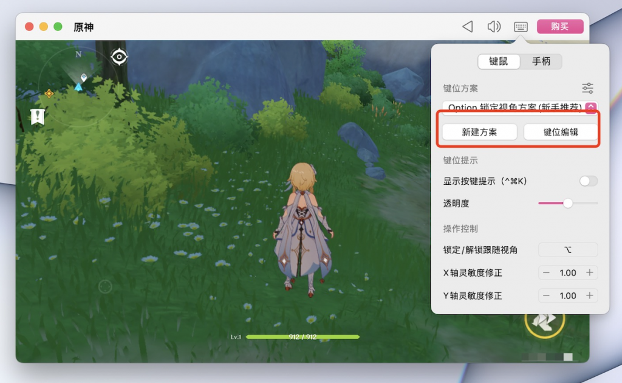Screen dimensions: 622x383
Task: Toggle the 显示按键提示 switch
Action: 588,181
